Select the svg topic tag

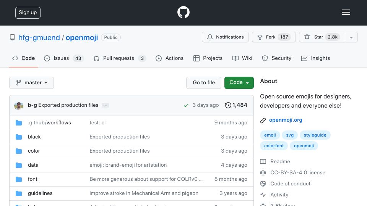tap(290, 135)
